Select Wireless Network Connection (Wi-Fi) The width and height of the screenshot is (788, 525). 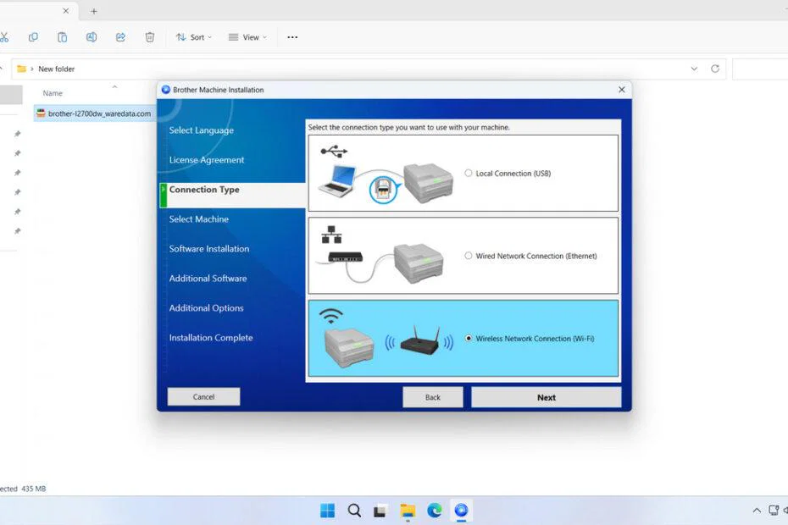coord(469,339)
